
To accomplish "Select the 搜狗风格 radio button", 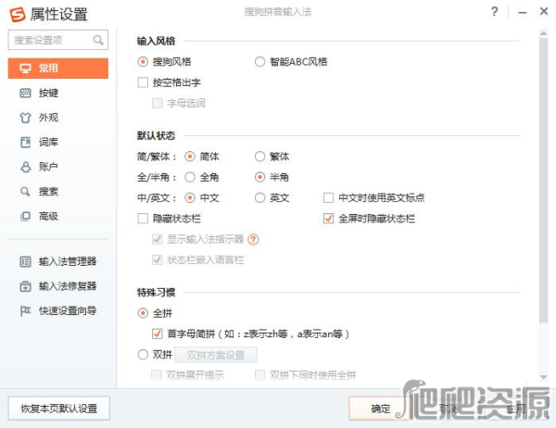I will click(143, 62).
